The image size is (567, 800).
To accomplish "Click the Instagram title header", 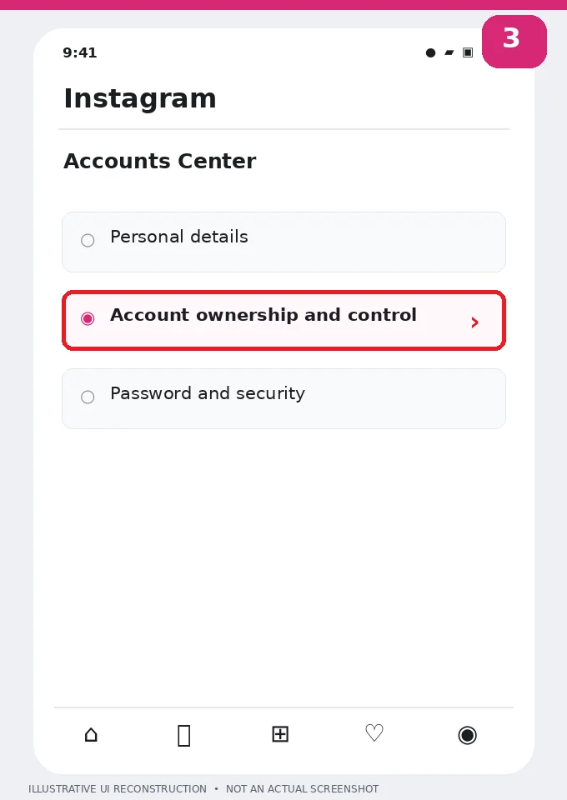I will coord(140,98).
